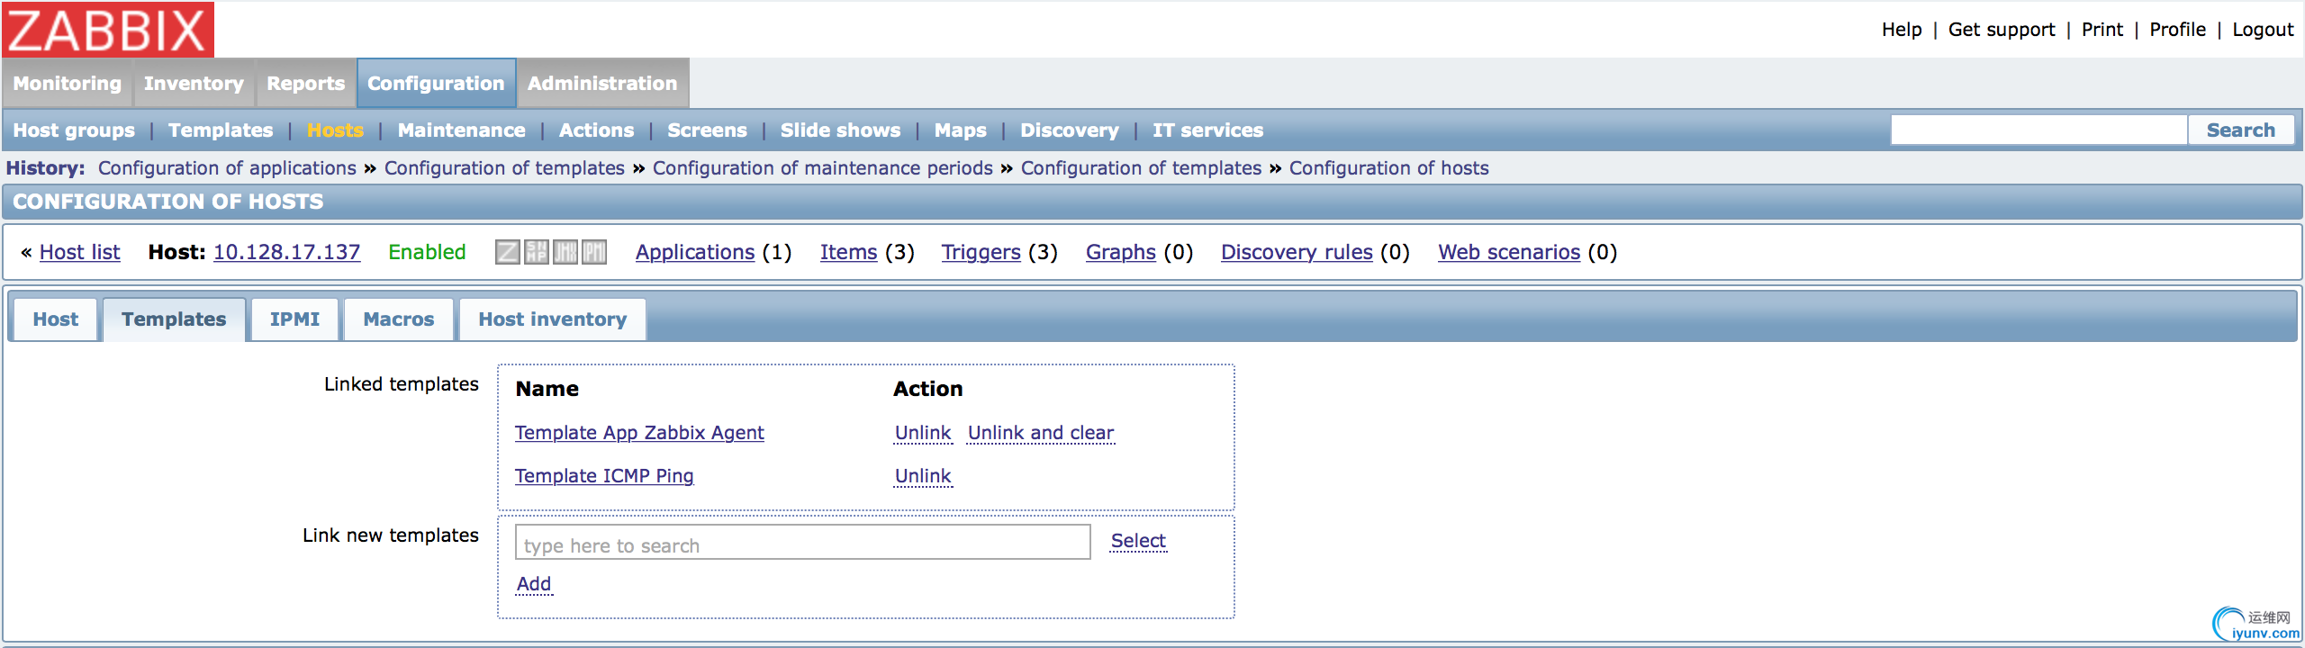Click the Zabbix agent availability icon

508,252
